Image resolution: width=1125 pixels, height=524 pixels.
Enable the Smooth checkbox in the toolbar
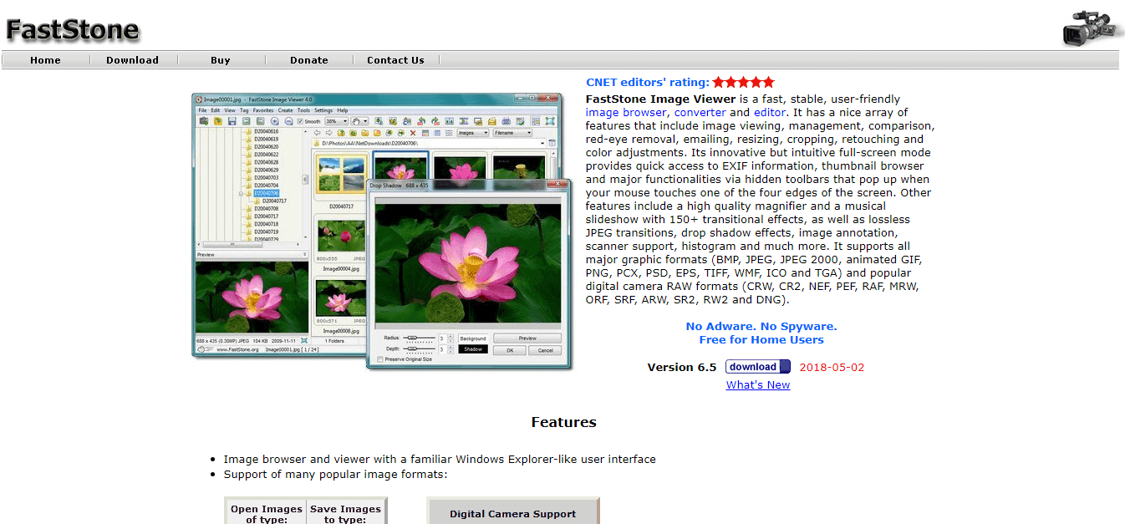pyautogui.click(x=299, y=120)
